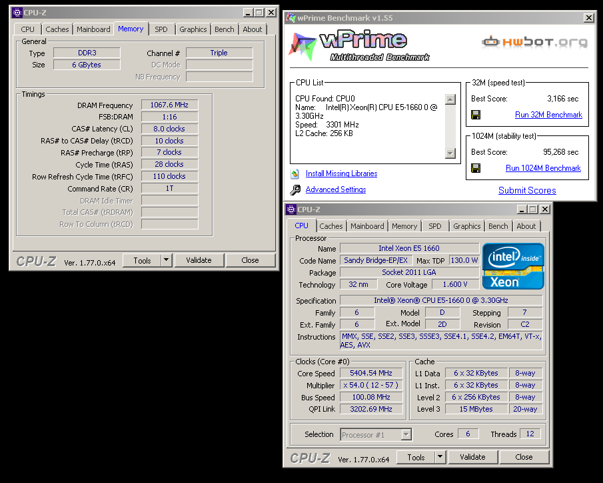
Task: Click the CPU-Z Memory window title icon
Action: pos(17,13)
